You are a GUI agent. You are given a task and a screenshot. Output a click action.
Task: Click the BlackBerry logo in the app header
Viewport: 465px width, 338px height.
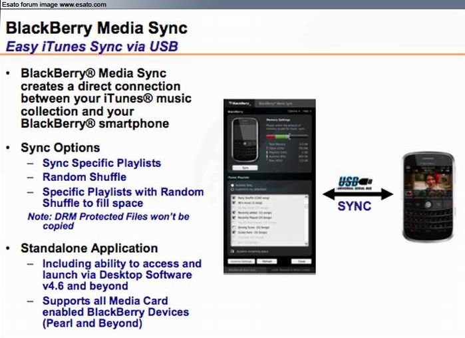(239, 104)
